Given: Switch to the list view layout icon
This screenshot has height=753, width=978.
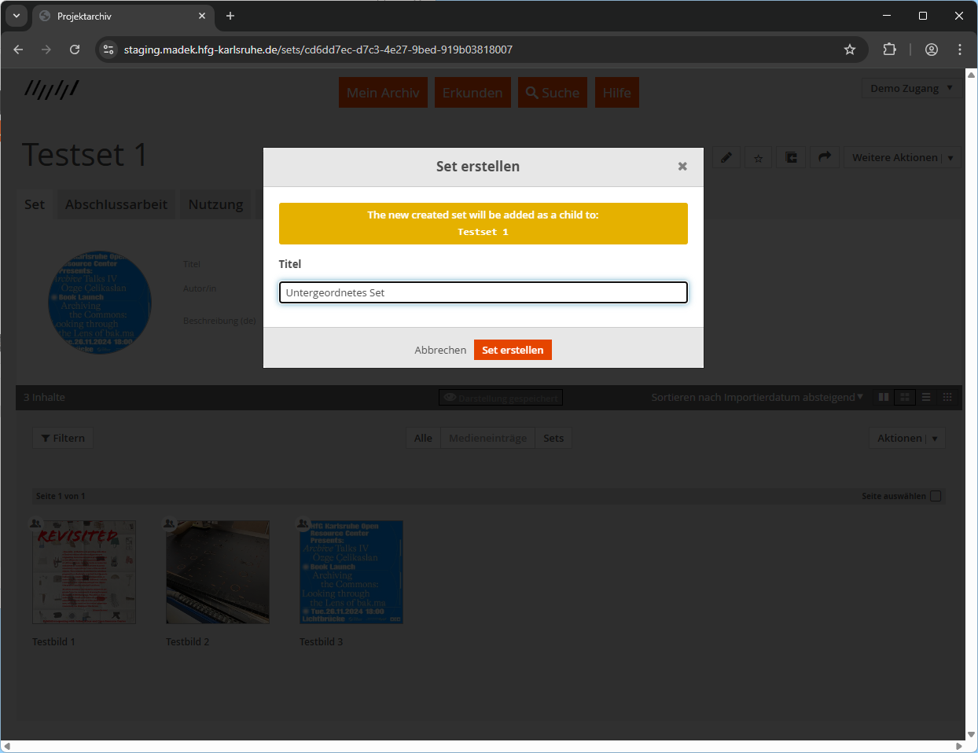Looking at the screenshot, I should [926, 398].
